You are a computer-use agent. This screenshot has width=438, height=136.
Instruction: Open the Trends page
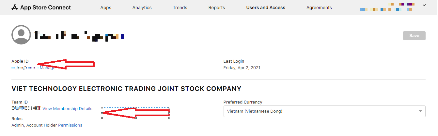click(x=180, y=7)
